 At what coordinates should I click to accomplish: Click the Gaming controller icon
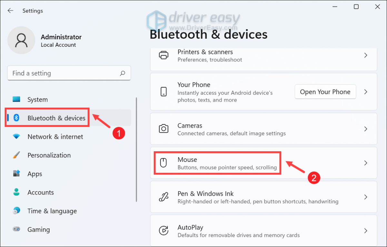point(16,229)
